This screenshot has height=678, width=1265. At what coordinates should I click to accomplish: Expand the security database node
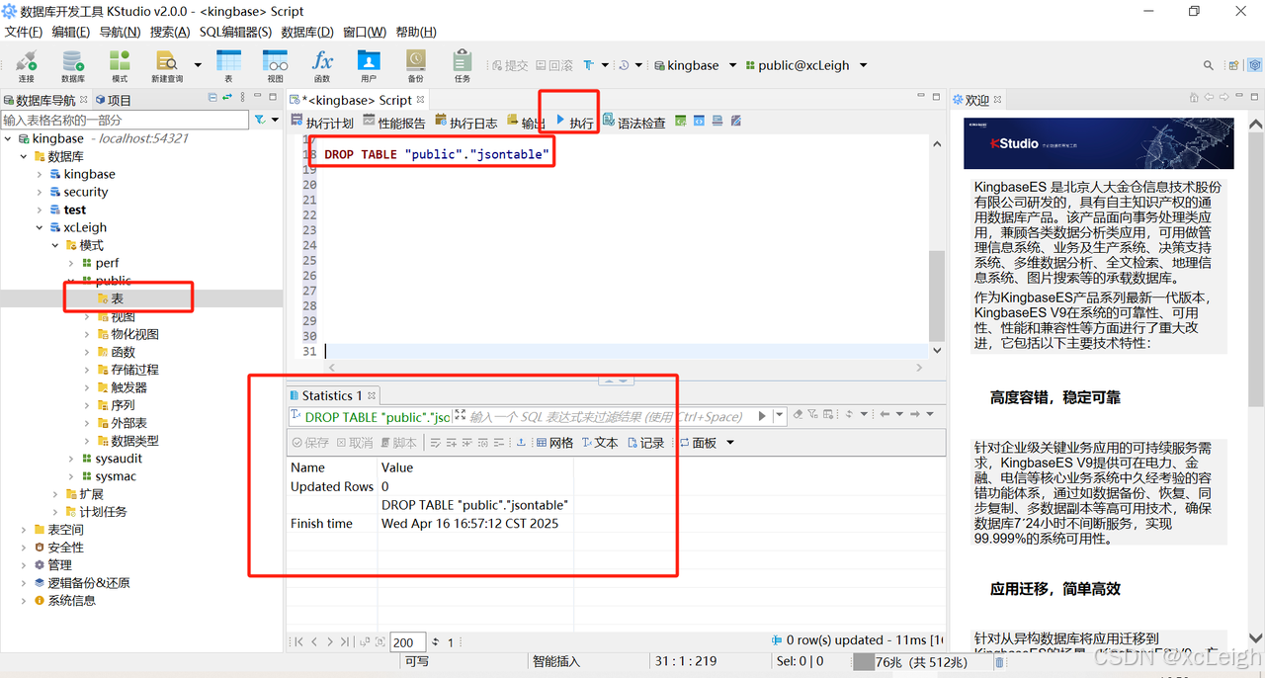40,192
